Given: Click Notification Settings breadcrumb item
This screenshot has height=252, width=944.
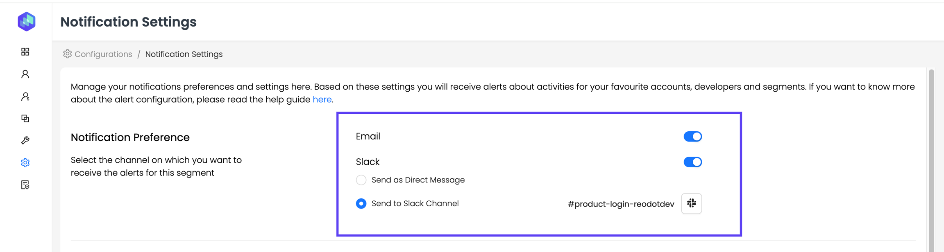Looking at the screenshot, I should pos(184,54).
